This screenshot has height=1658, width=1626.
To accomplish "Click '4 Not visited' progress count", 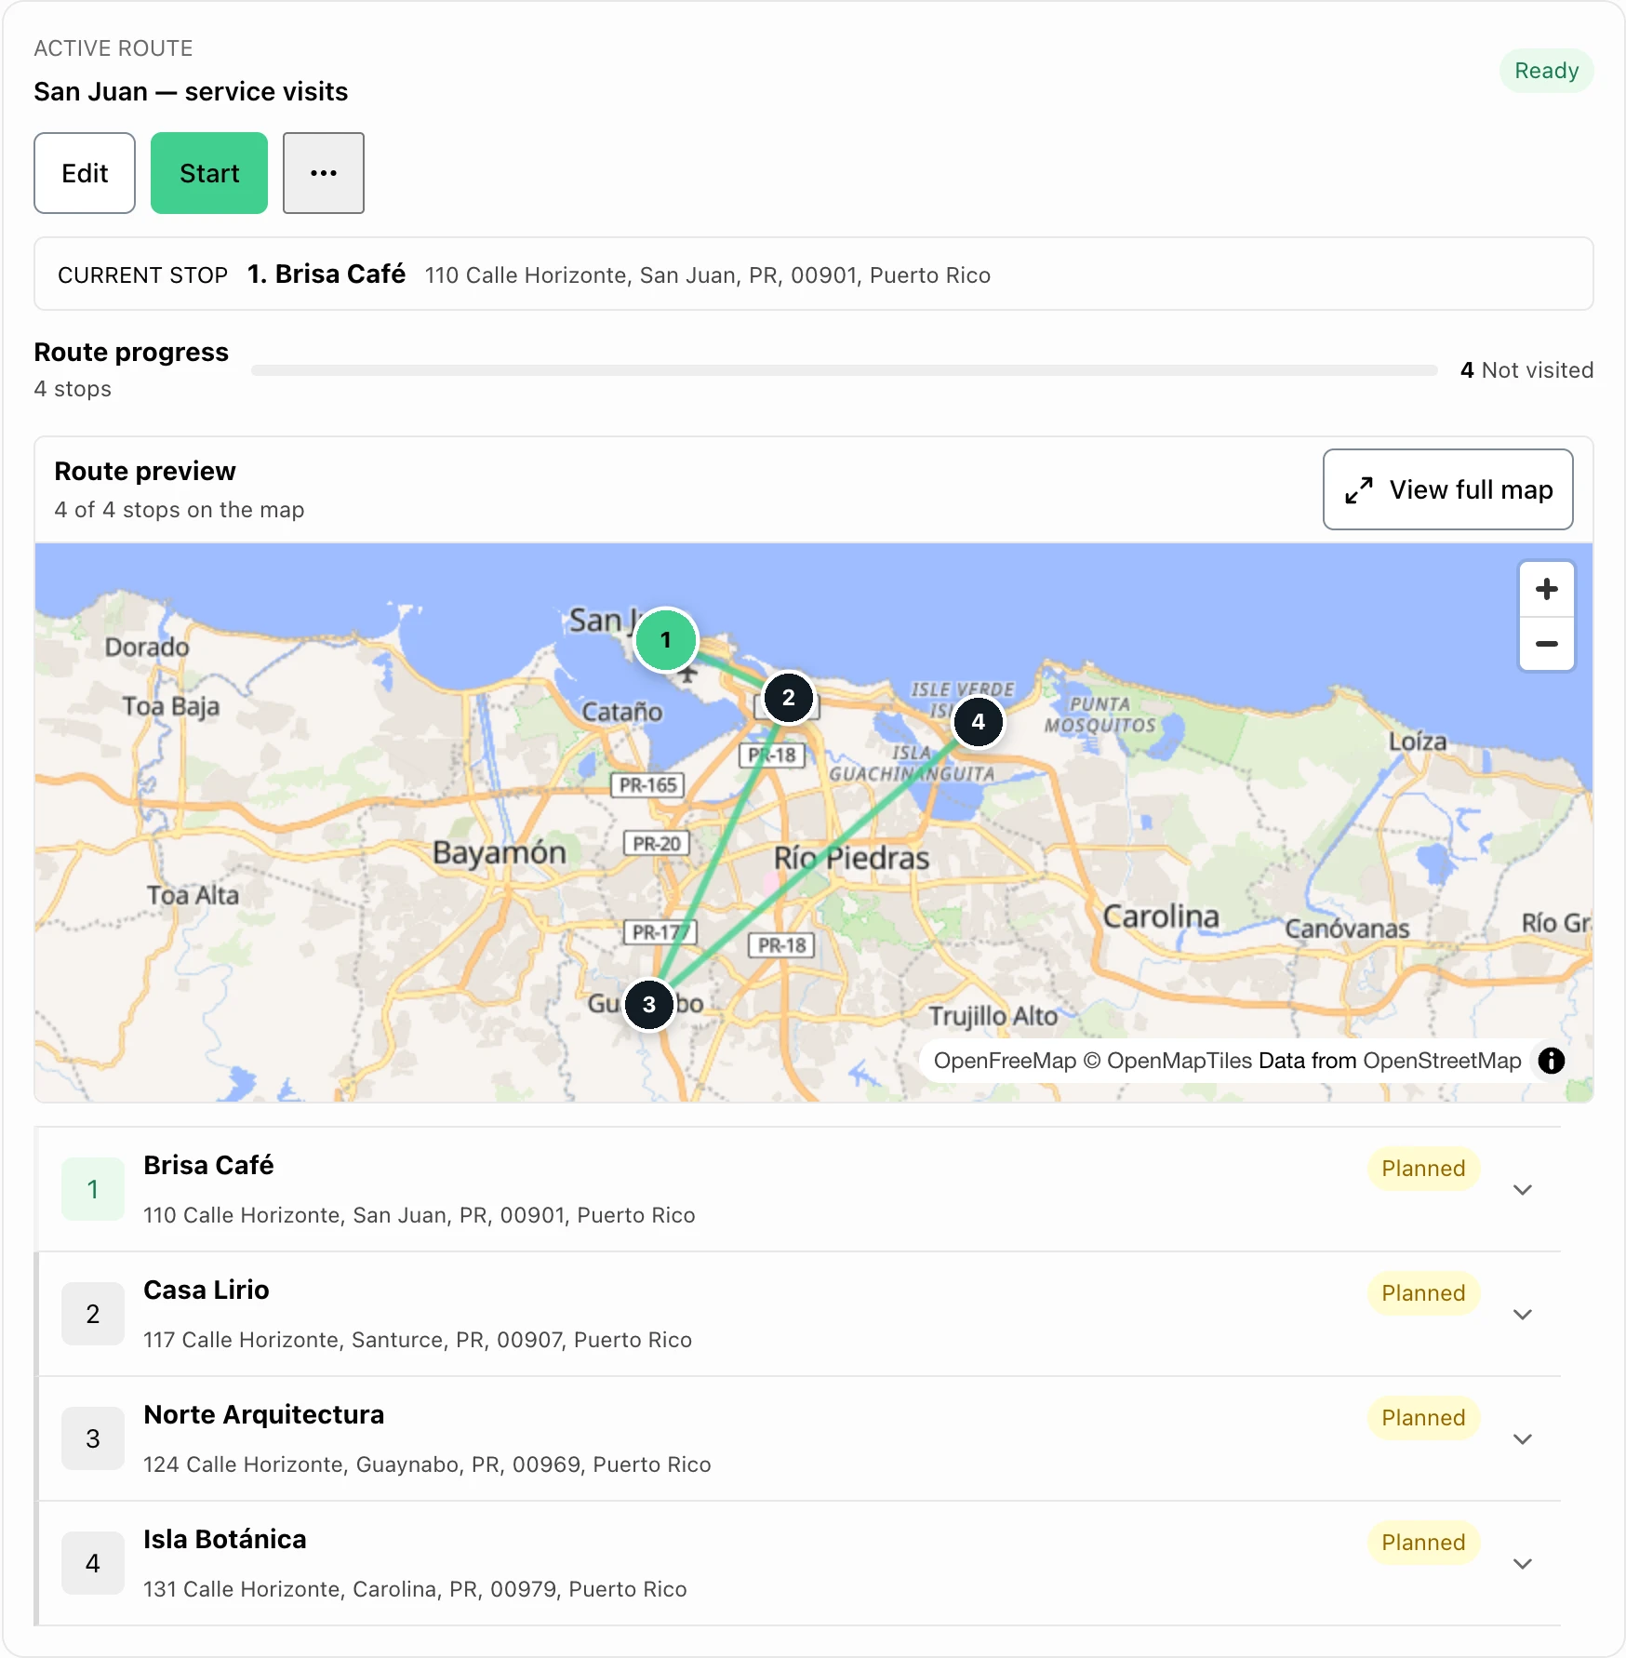I will [1526, 370].
